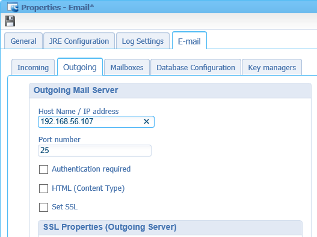
Task: Click the Properties window icon in title bar
Action: click(x=13, y=7)
